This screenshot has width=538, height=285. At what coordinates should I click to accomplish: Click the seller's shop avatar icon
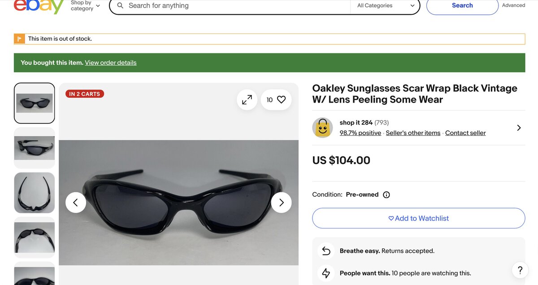[322, 128]
